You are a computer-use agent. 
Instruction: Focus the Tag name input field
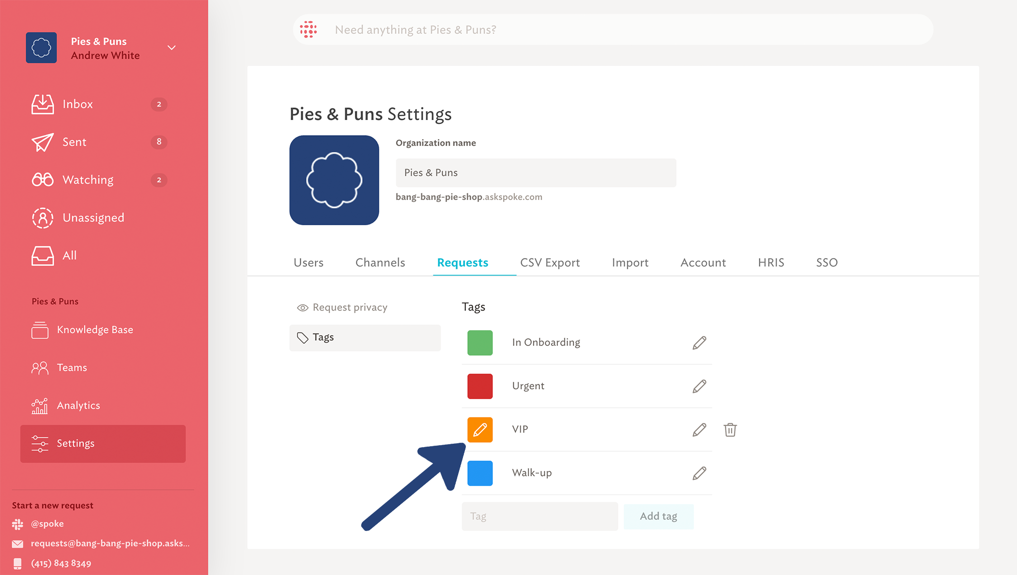click(540, 516)
